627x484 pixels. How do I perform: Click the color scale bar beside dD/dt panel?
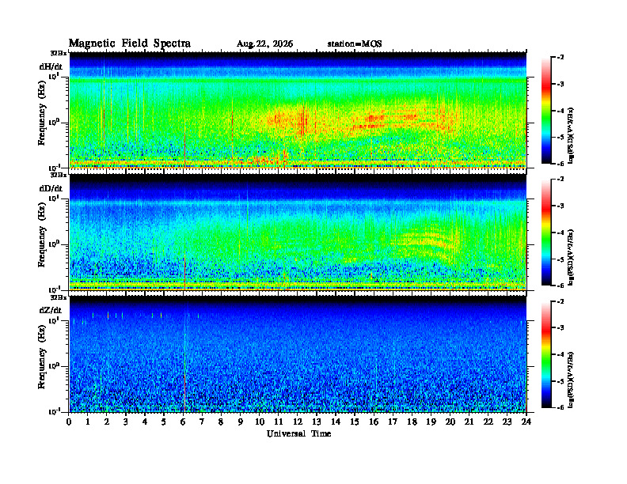(546, 233)
